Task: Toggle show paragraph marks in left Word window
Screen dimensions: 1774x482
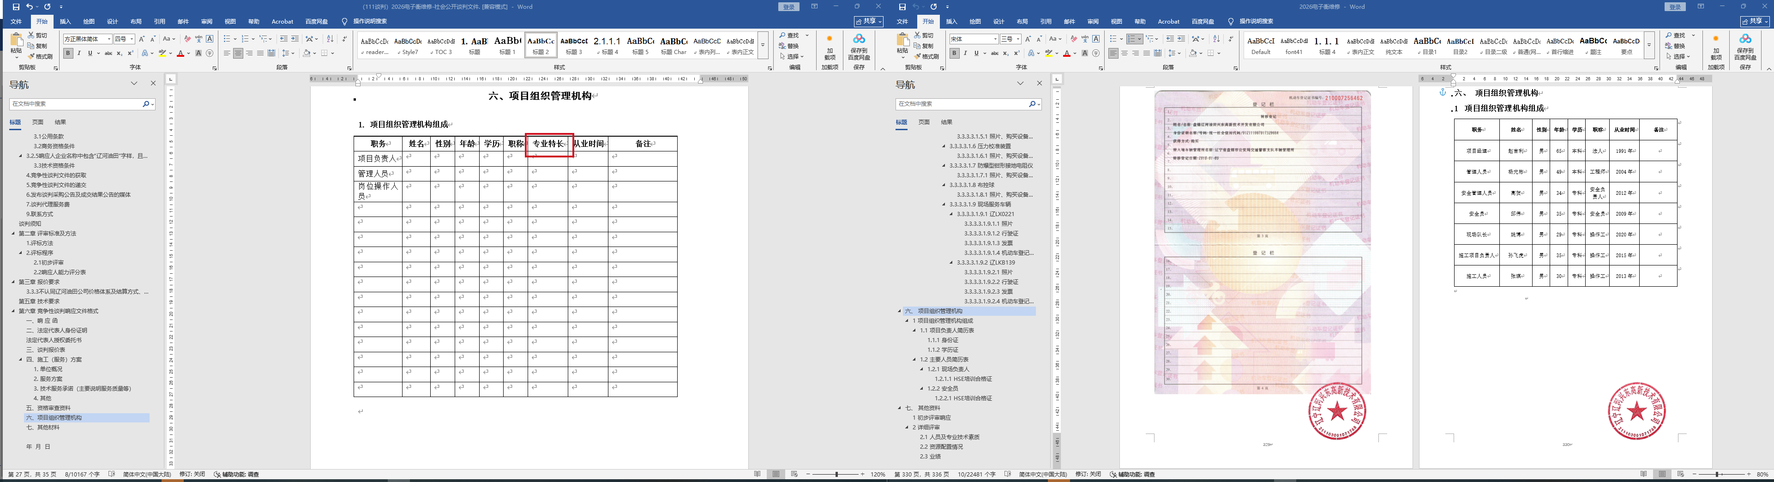Action: pos(344,39)
